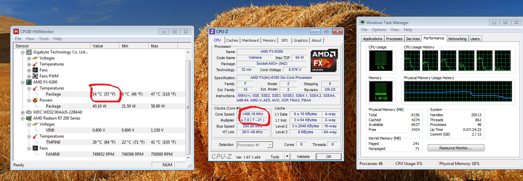Collapse the AMD FX-6300 Powers node
This screenshot has width=523, height=181.
pyautogui.click(x=29, y=100)
